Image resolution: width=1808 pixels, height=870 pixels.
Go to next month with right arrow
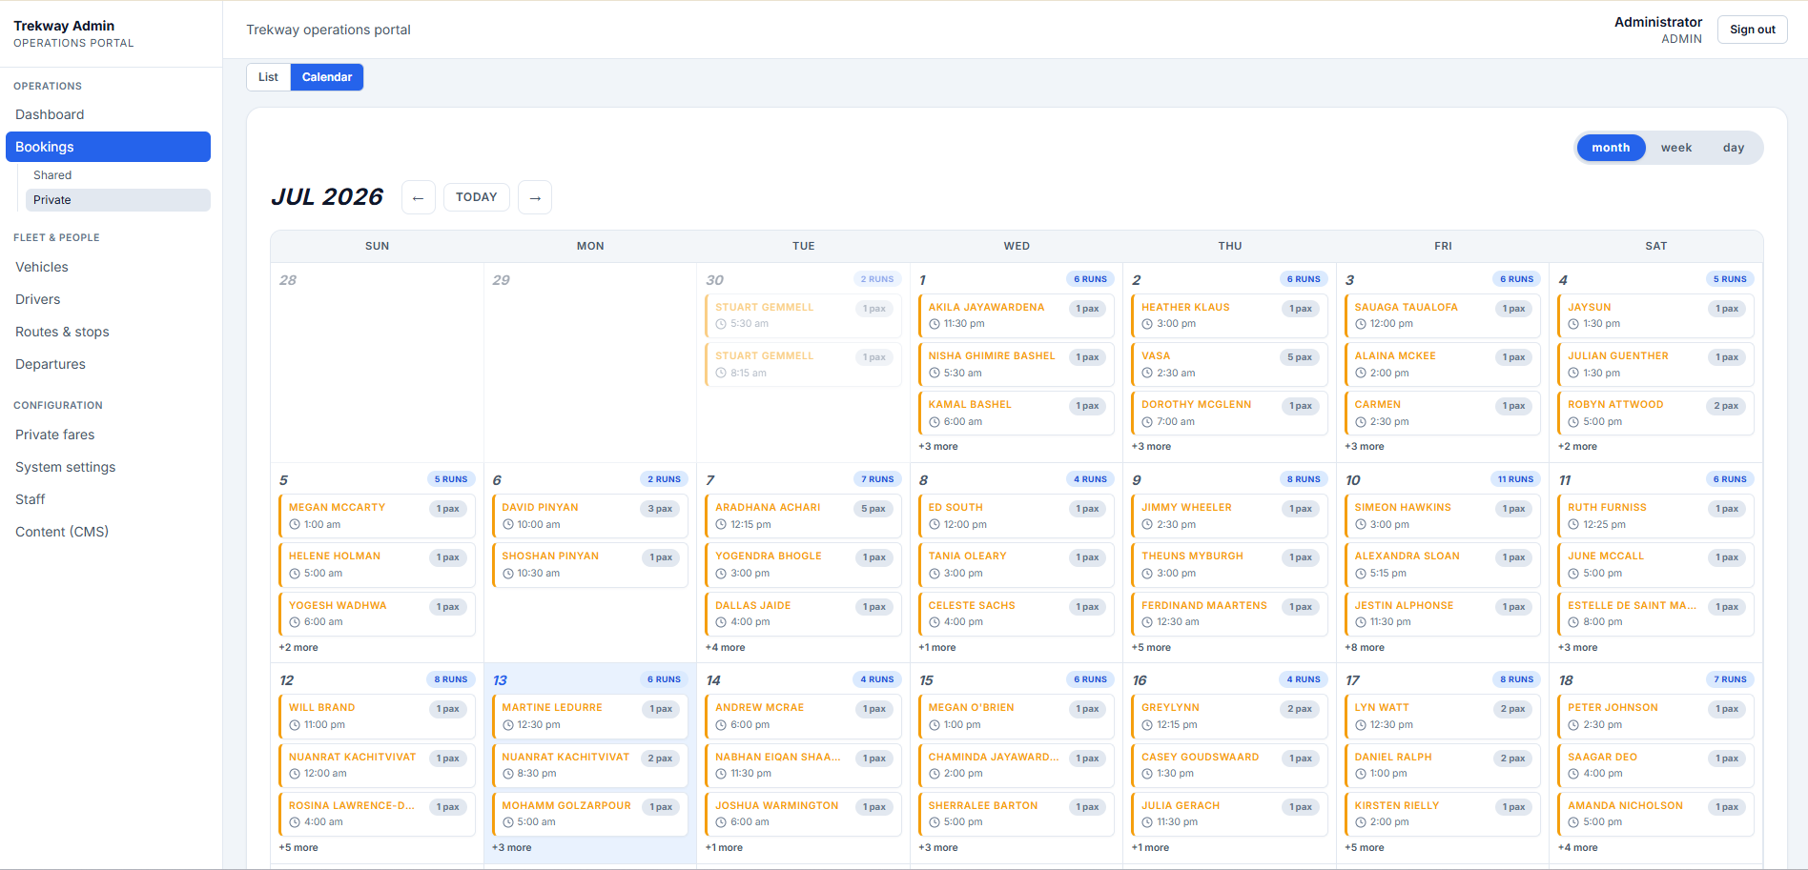(x=535, y=197)
